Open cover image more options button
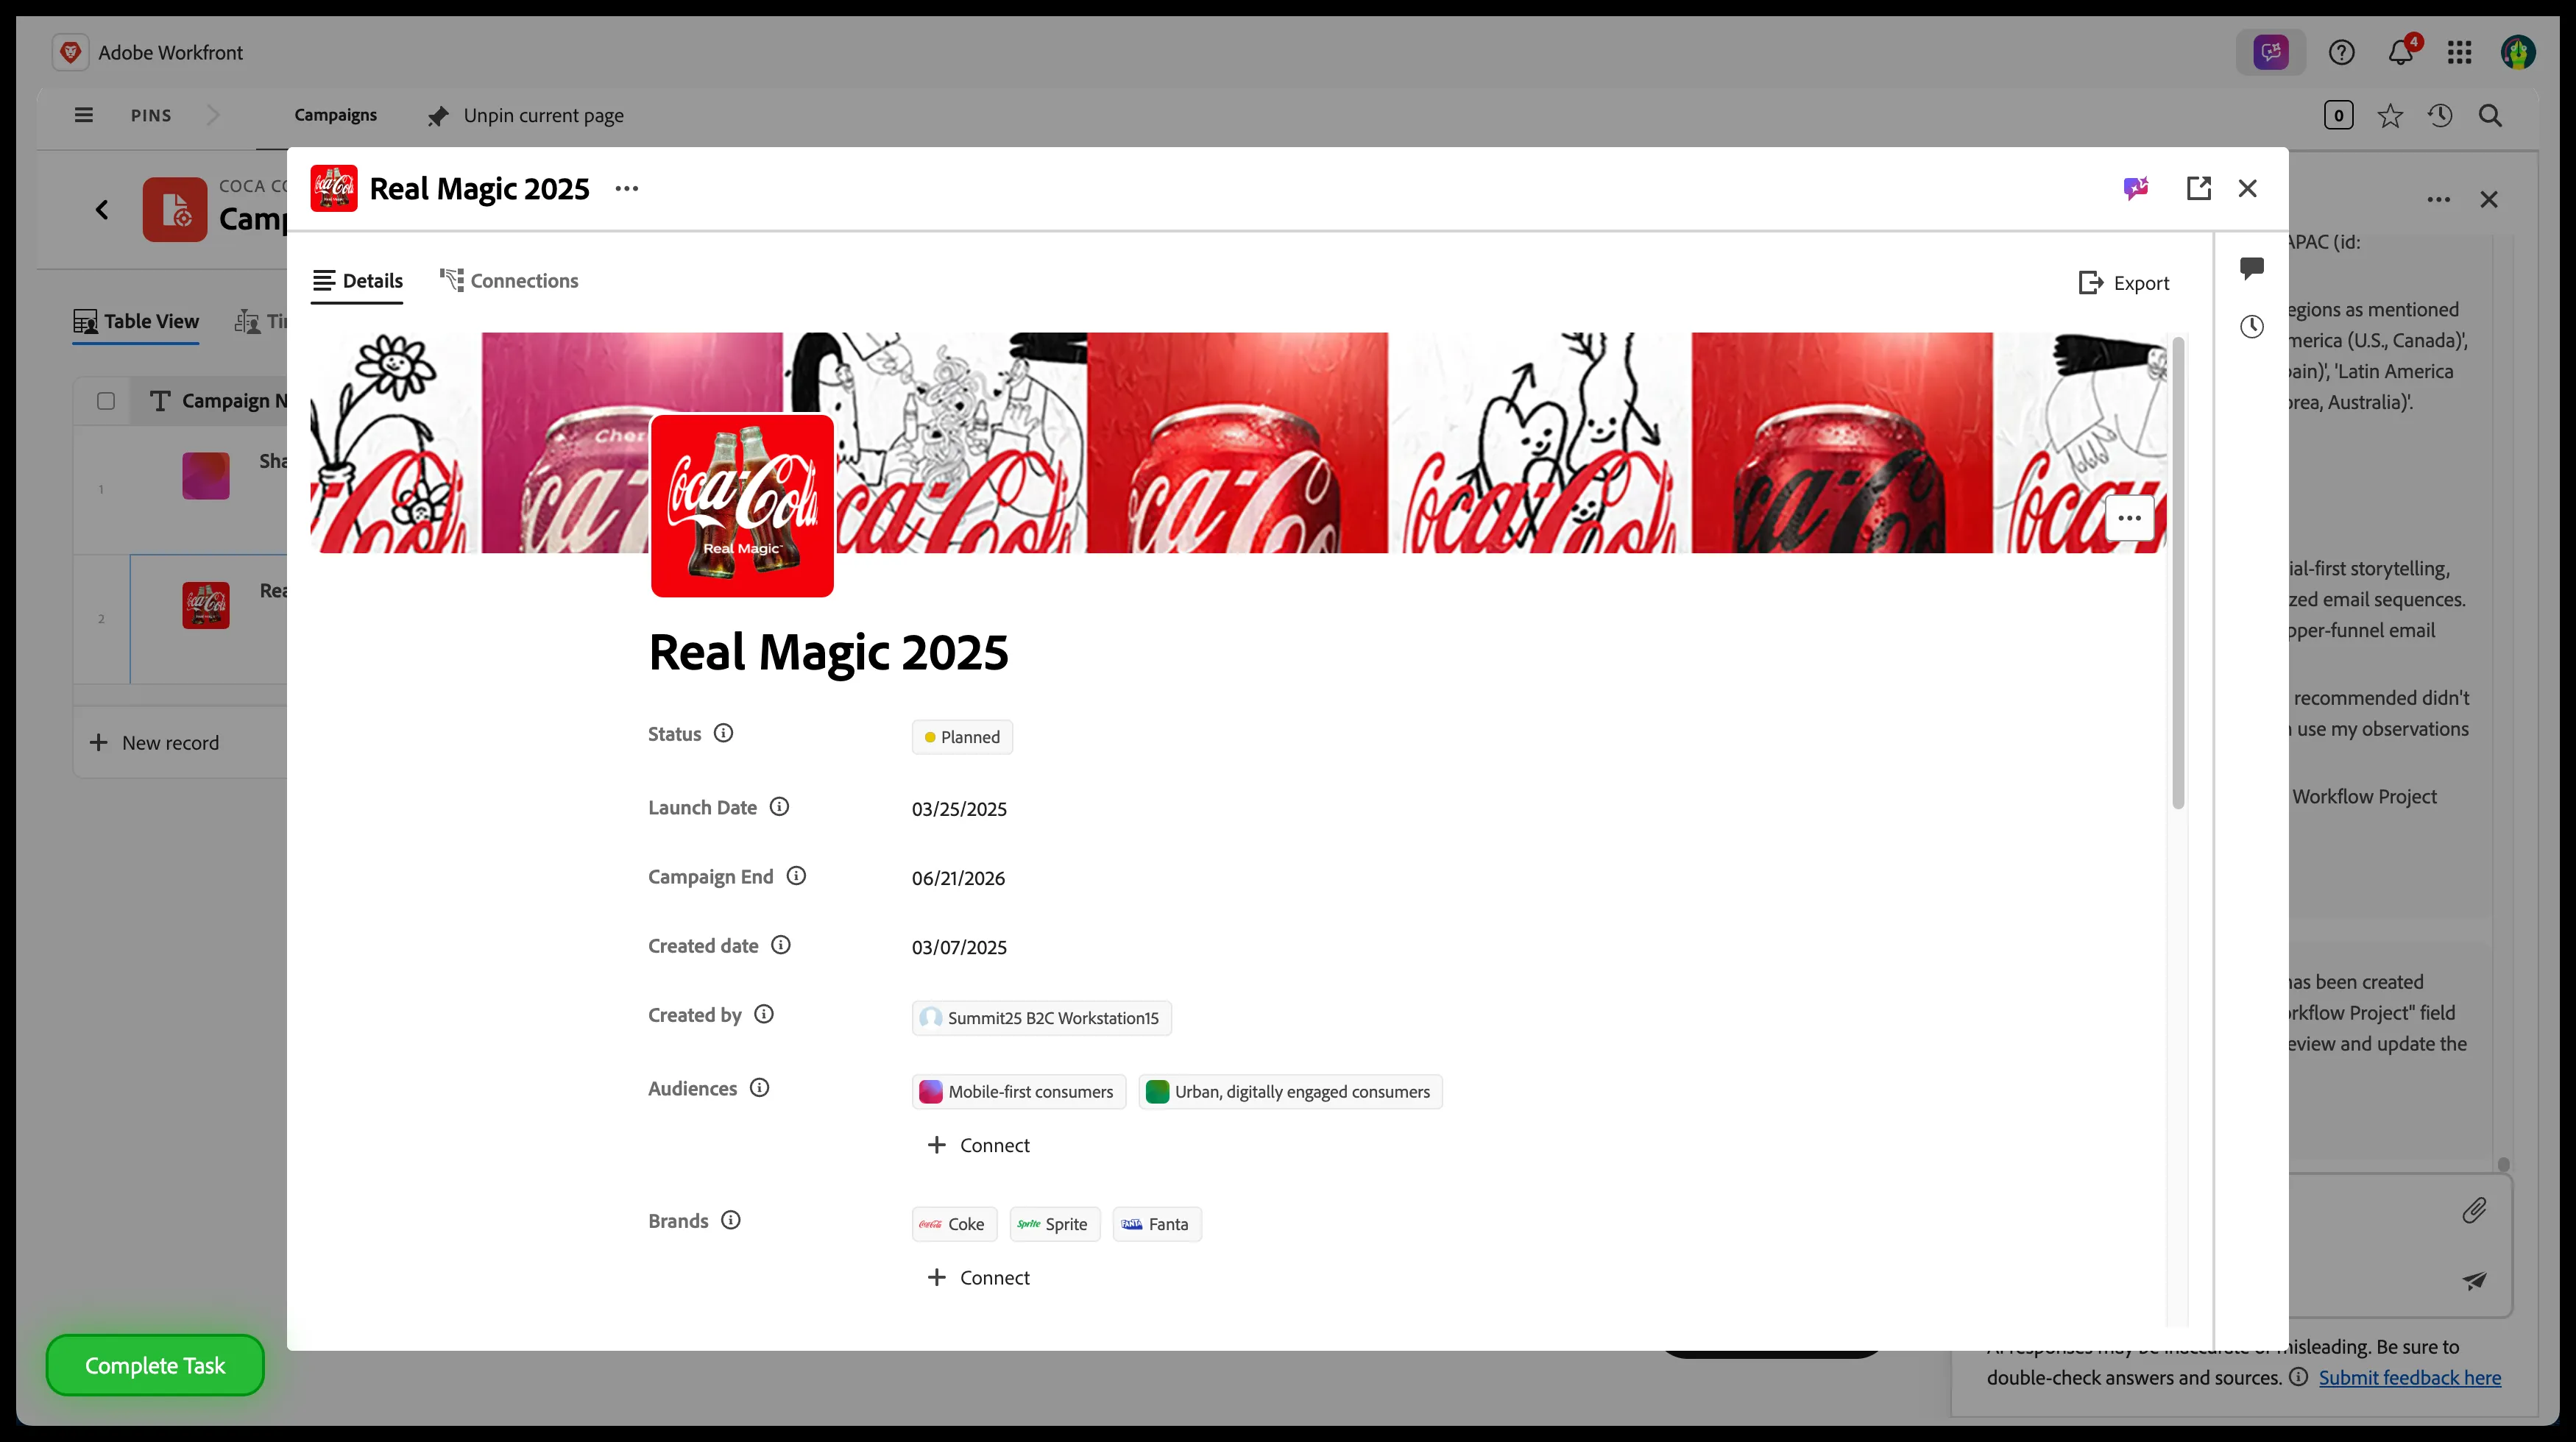Image resolution: width=2576 pixels, height=1442 pixels. pyautogui.click(x=2130, y=518)
